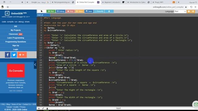Toggle the breakpoint on line 32
The image size is (198, 111).
point(38,95)
